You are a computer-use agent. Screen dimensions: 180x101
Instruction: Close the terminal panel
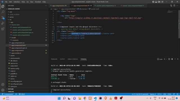point(178,59)
